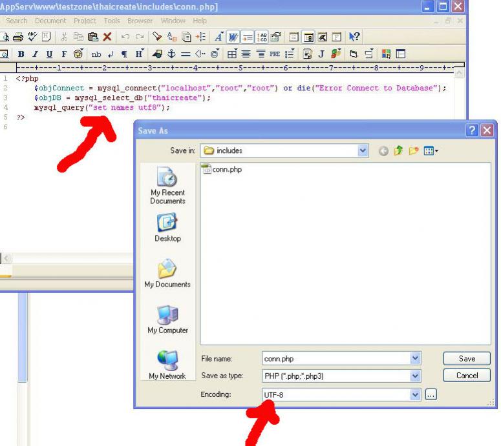Click the Copy icon in toolbar
Screen dimensions: 501x446
(78, 37)
